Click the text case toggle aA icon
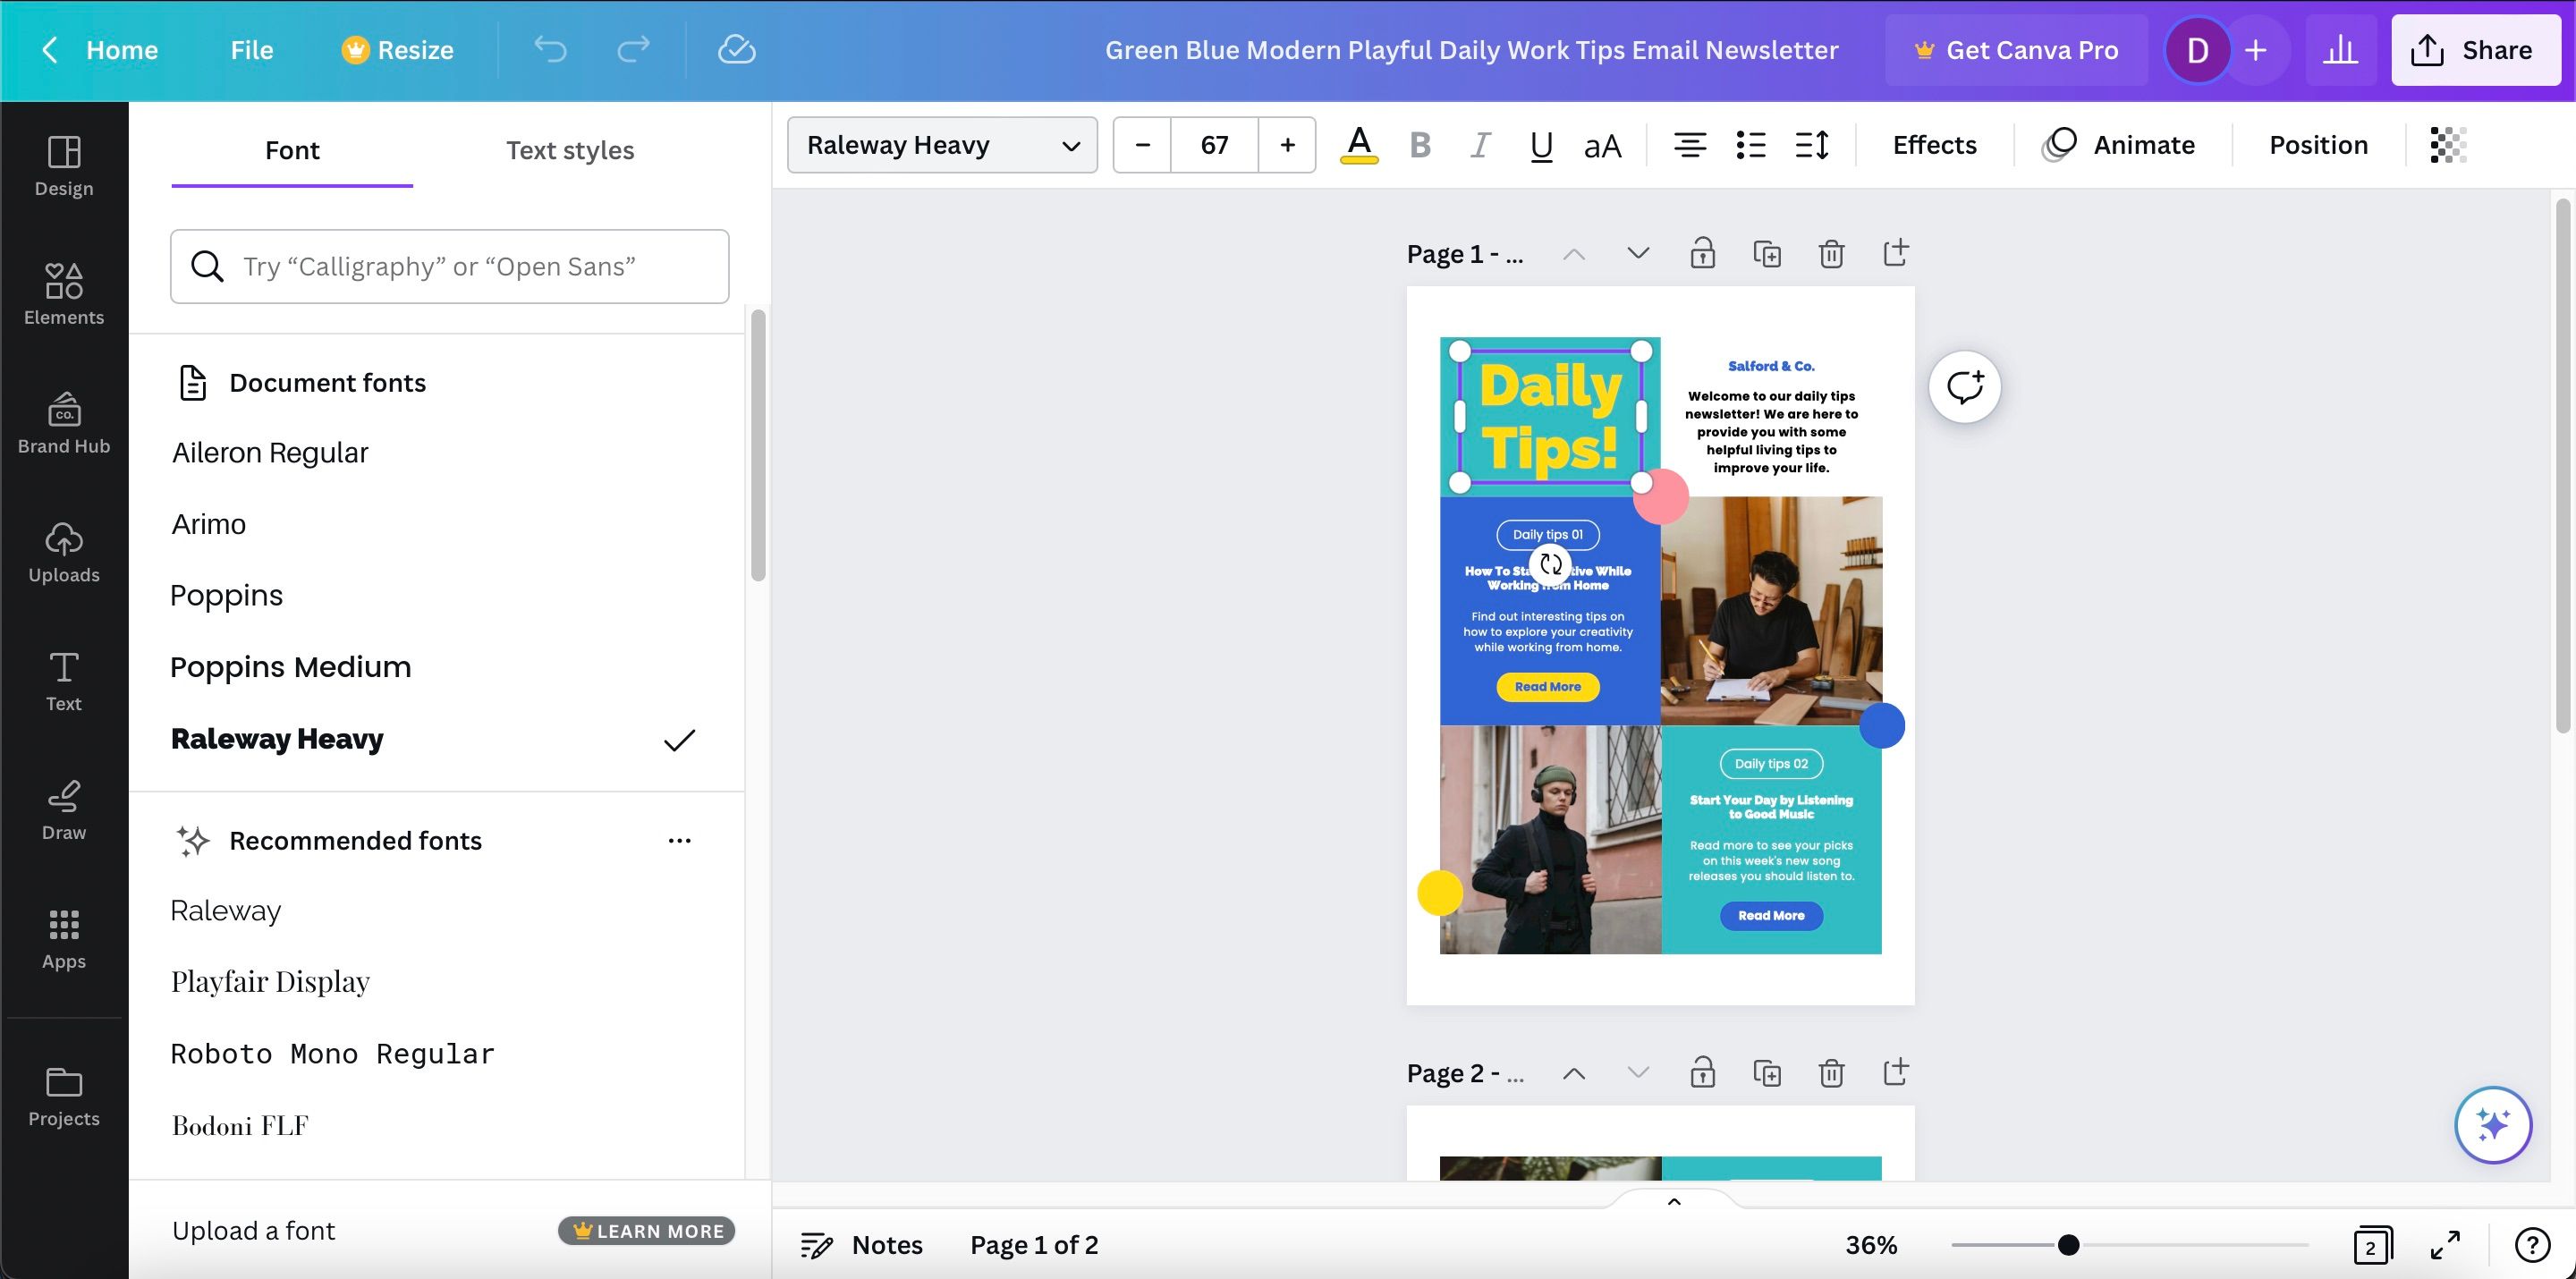 (1600, 145)
